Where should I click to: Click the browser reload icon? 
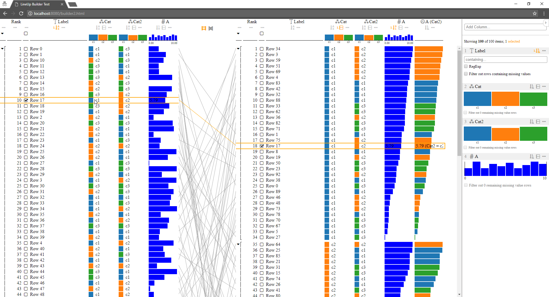(x=21, y=13)
